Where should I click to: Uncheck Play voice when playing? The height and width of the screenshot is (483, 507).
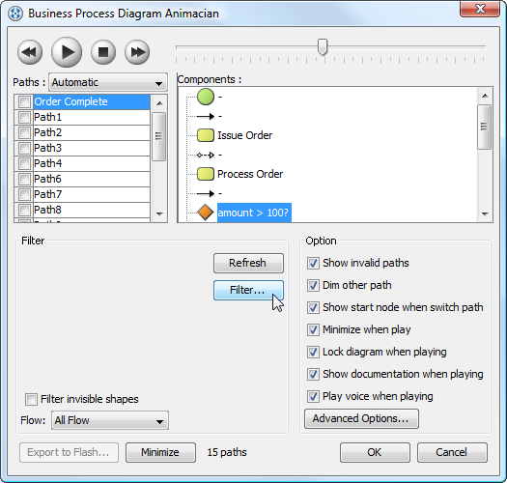(313, 396)
